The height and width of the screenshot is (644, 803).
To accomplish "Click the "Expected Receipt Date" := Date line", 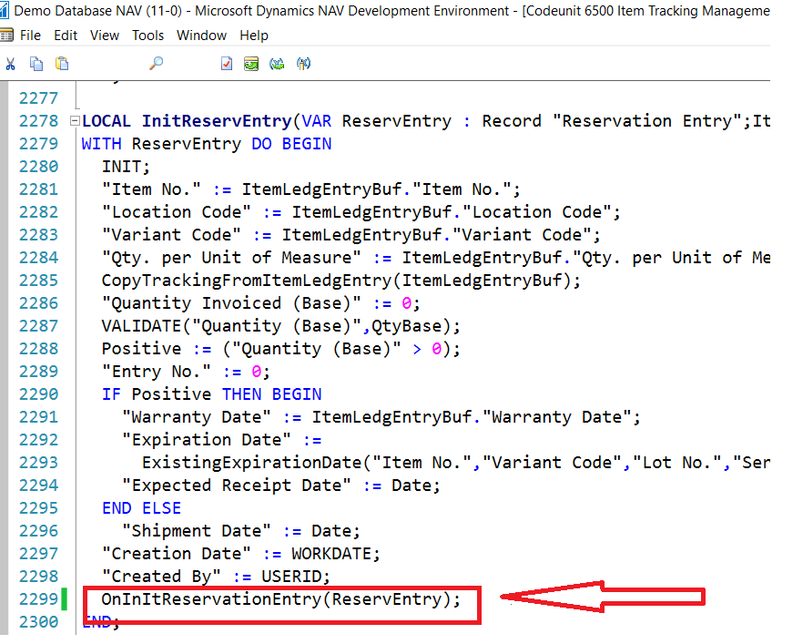I will tap(281, 486).
